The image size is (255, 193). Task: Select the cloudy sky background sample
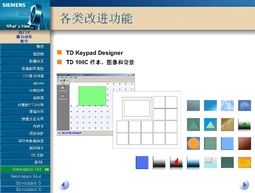coord(227,105)
